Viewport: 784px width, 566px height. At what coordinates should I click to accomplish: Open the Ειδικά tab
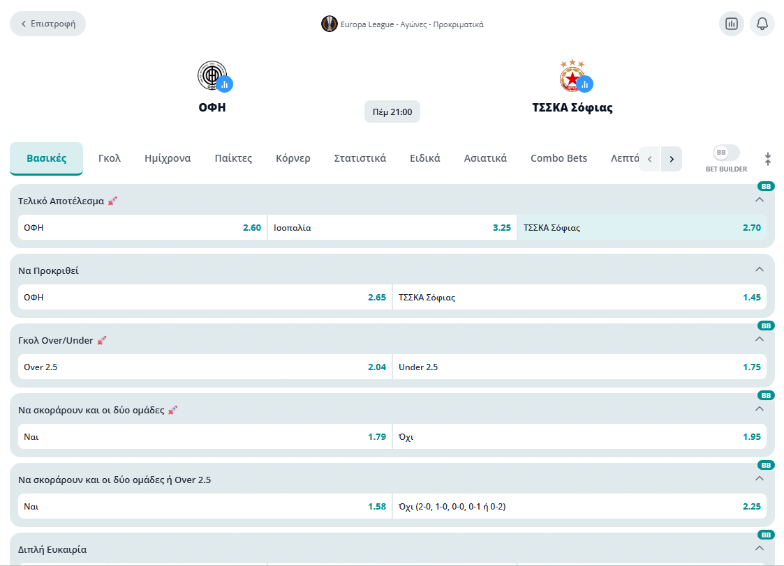point(425,158)
